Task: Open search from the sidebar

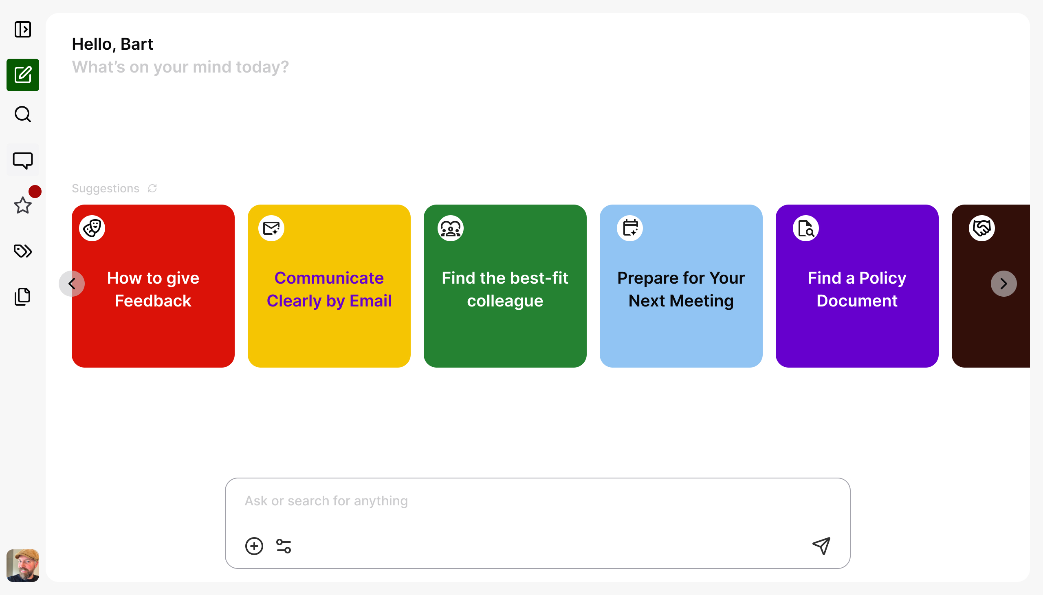Action: point(22,115)
